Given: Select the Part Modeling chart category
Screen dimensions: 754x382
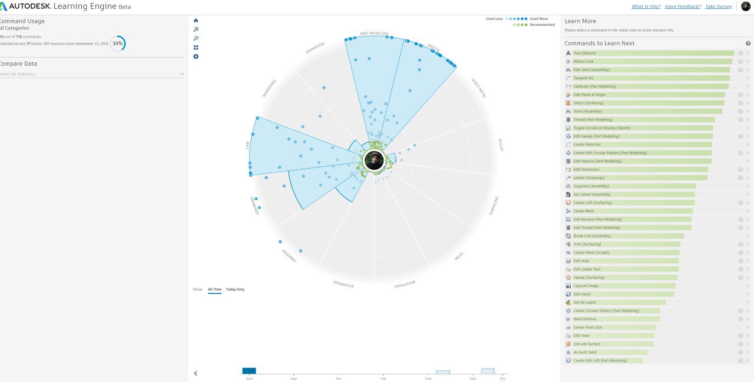Looking at the screenshot, I should click(374, 33).
